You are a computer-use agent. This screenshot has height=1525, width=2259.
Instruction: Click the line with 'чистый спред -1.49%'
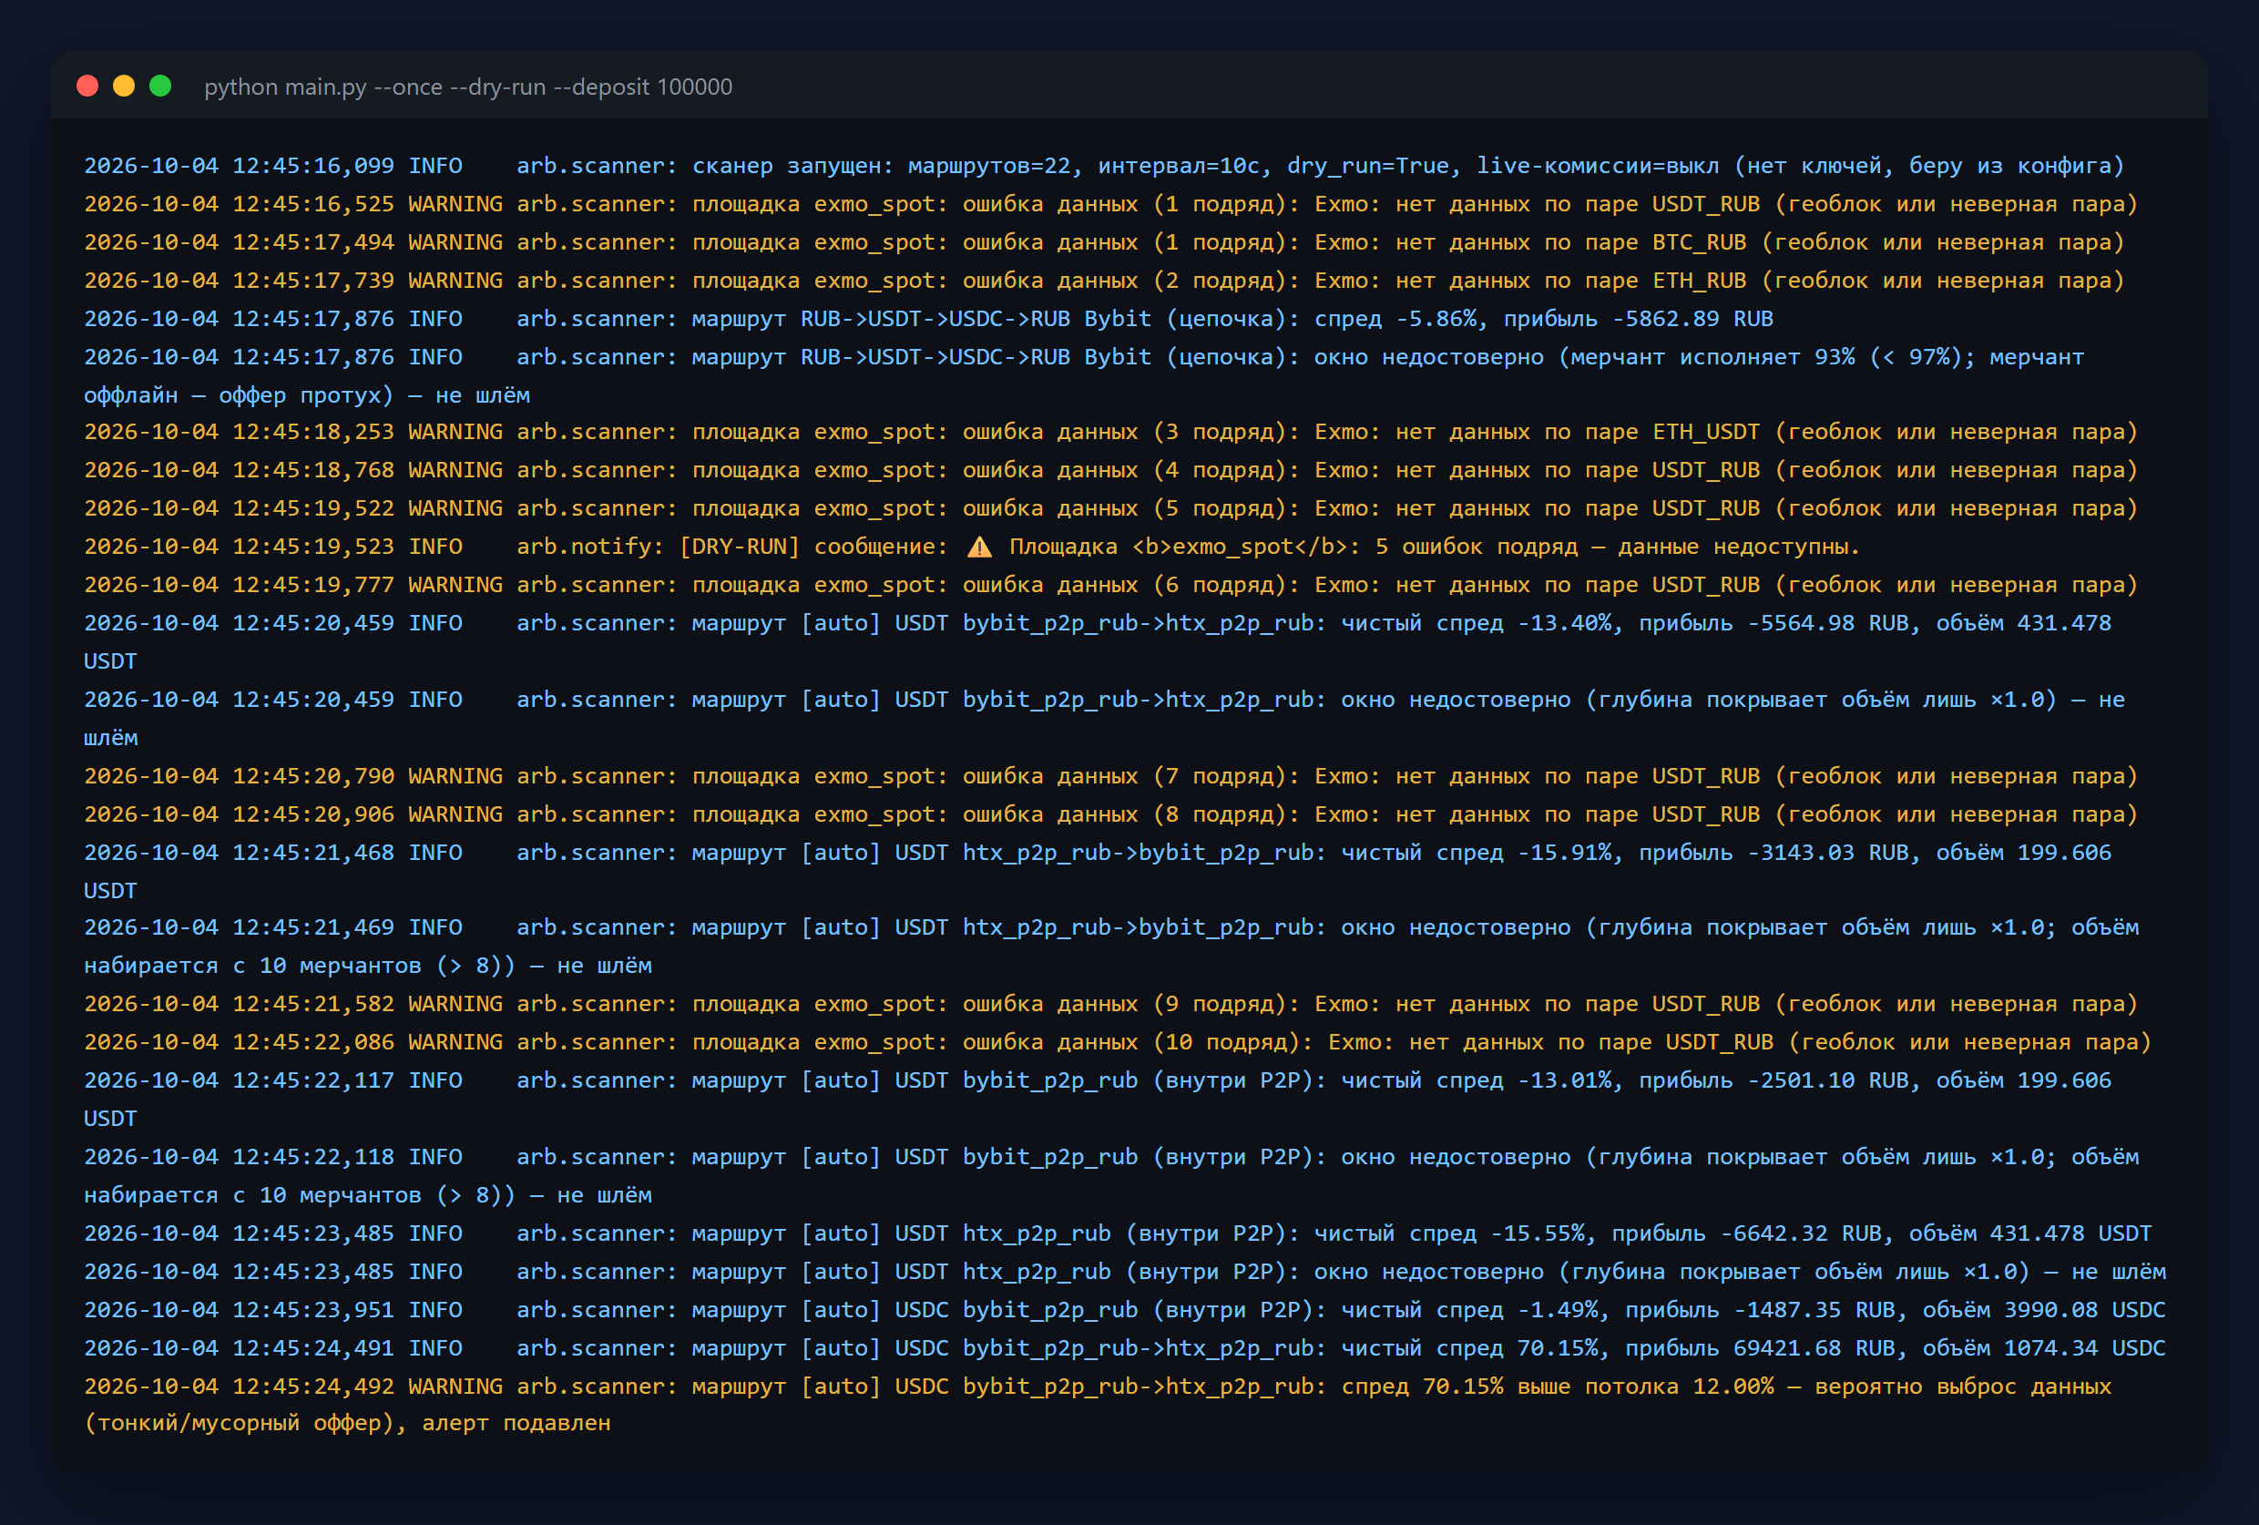1124,1310
